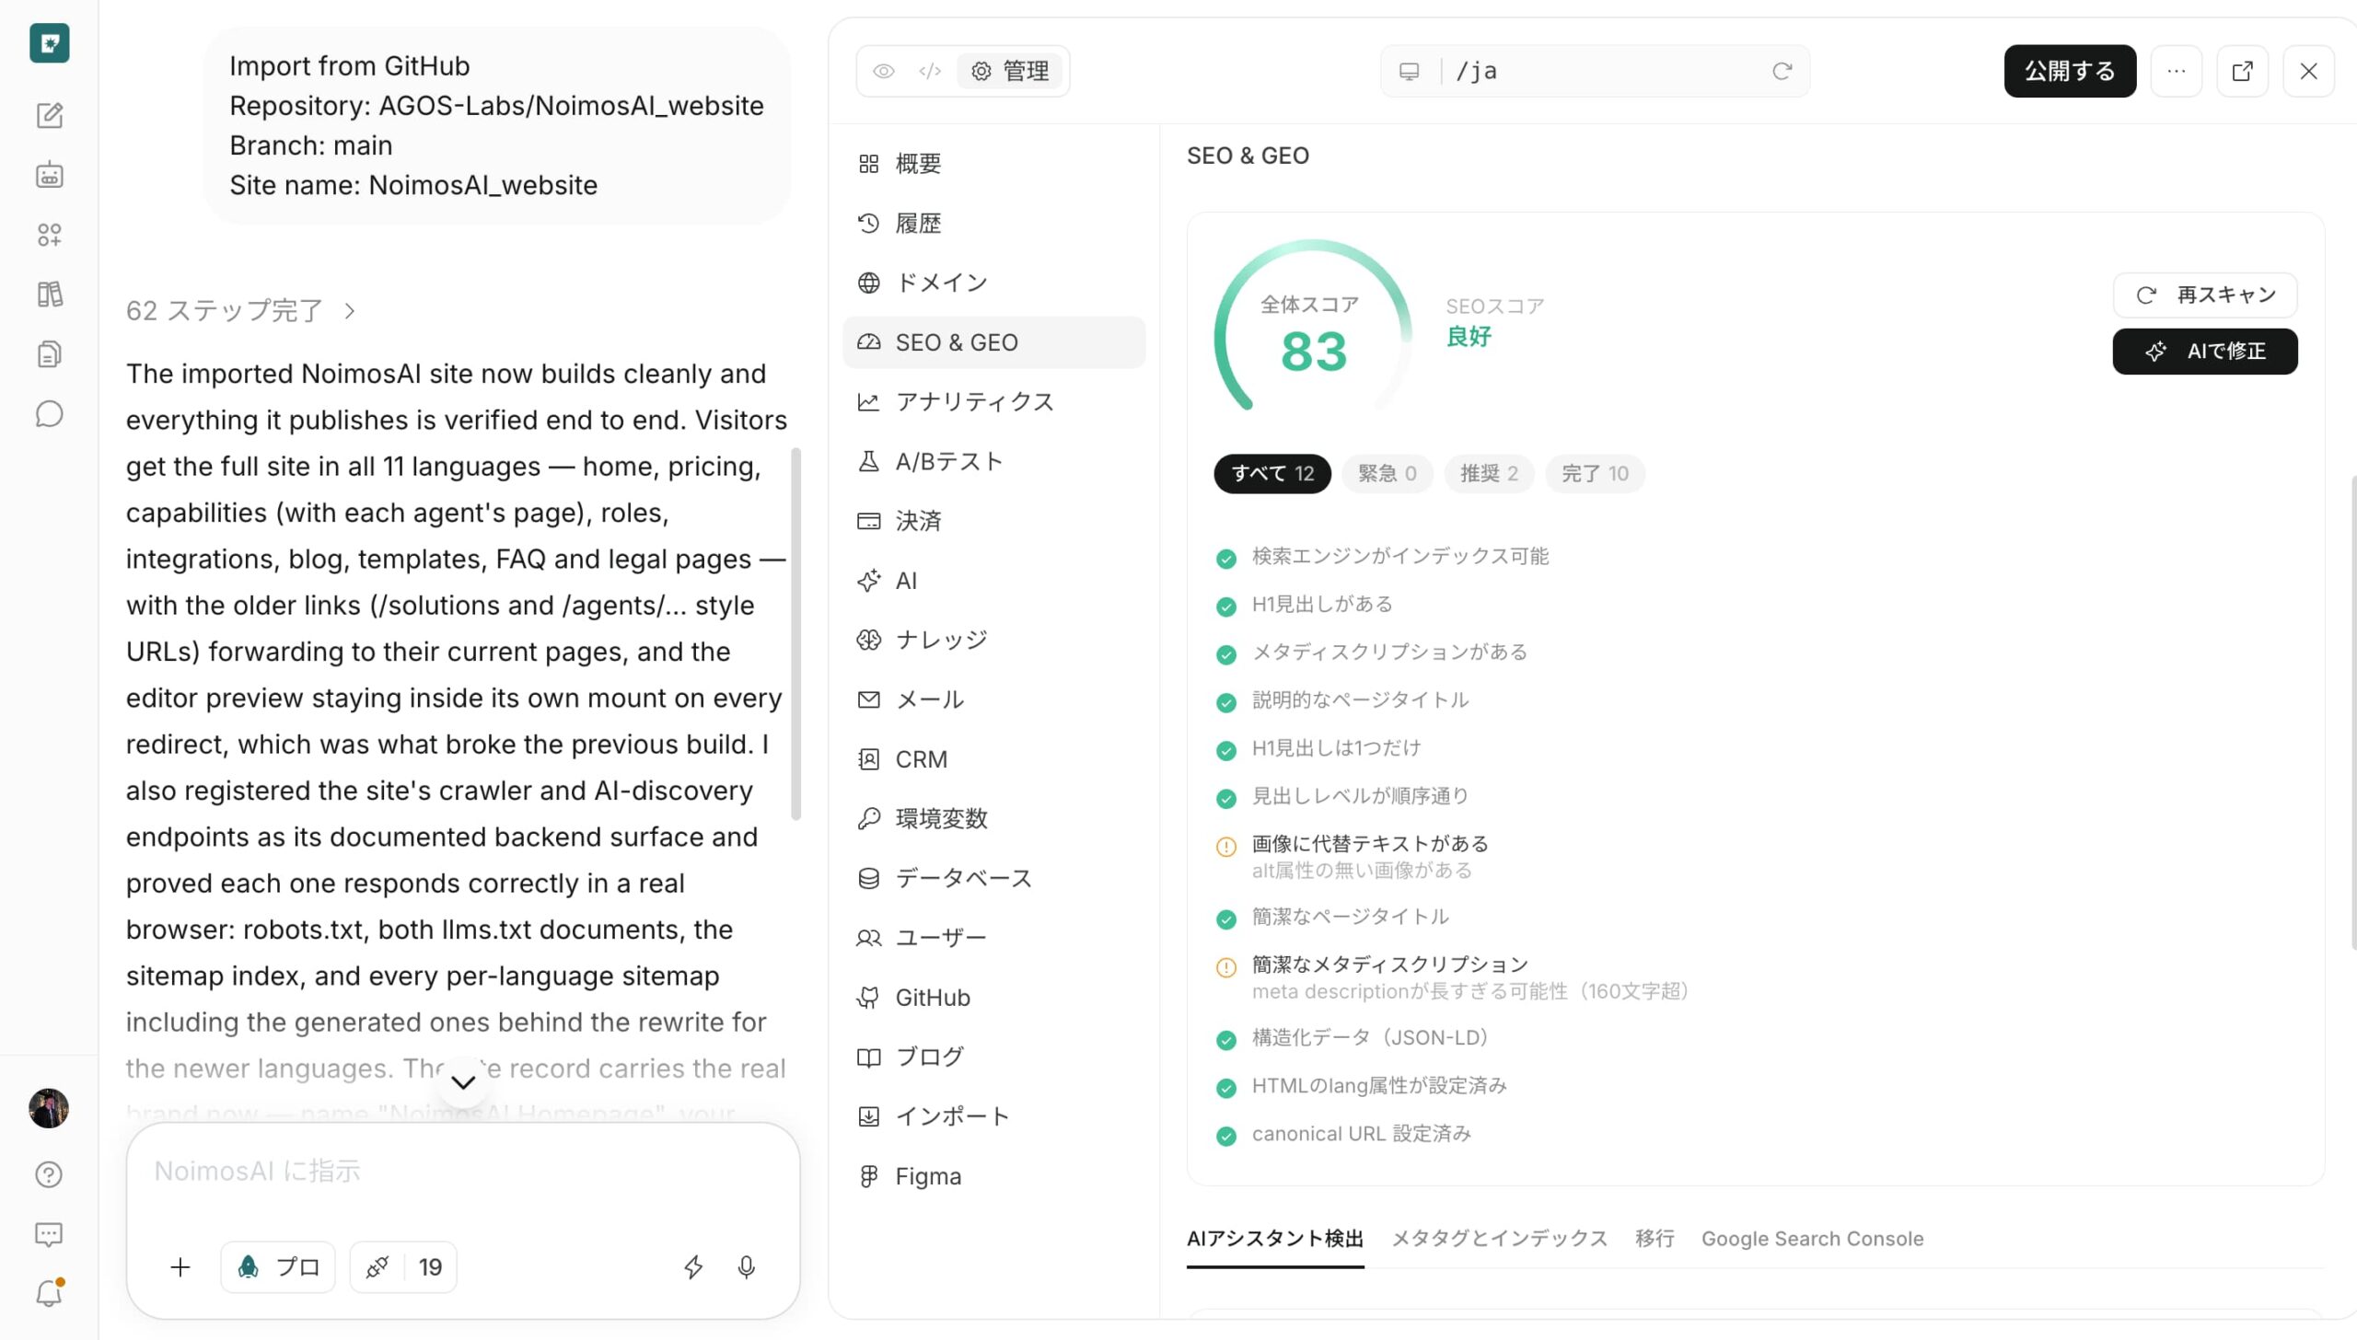
Task: Click the 再スキャン rescan button
Action: point(2205,295)
